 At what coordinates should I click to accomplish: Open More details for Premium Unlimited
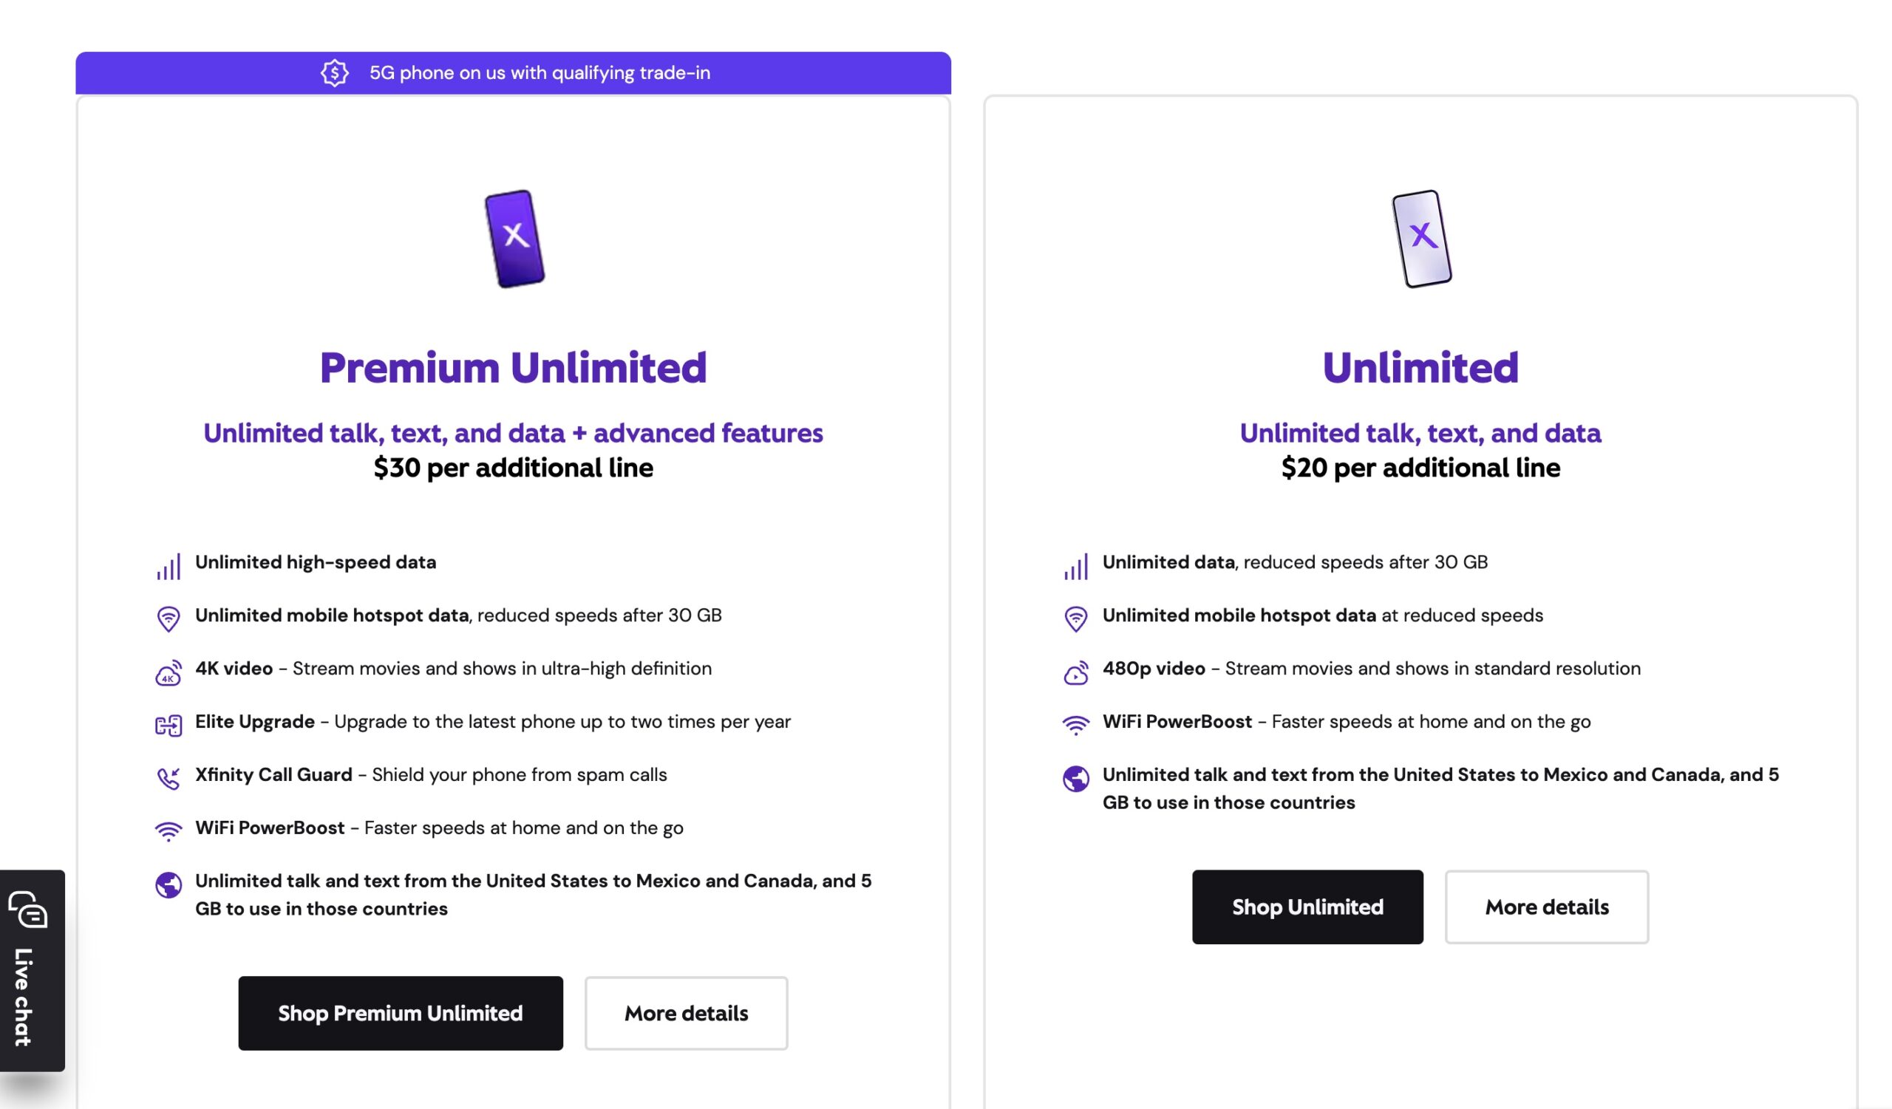[x=687, y=1013]
